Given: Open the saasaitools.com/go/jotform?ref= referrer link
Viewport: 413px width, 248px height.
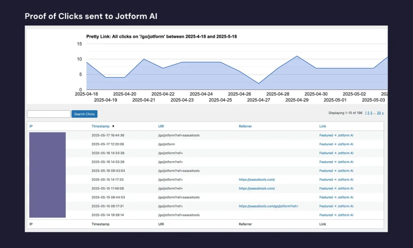Looking at the screenshot, I should (268, 206).
